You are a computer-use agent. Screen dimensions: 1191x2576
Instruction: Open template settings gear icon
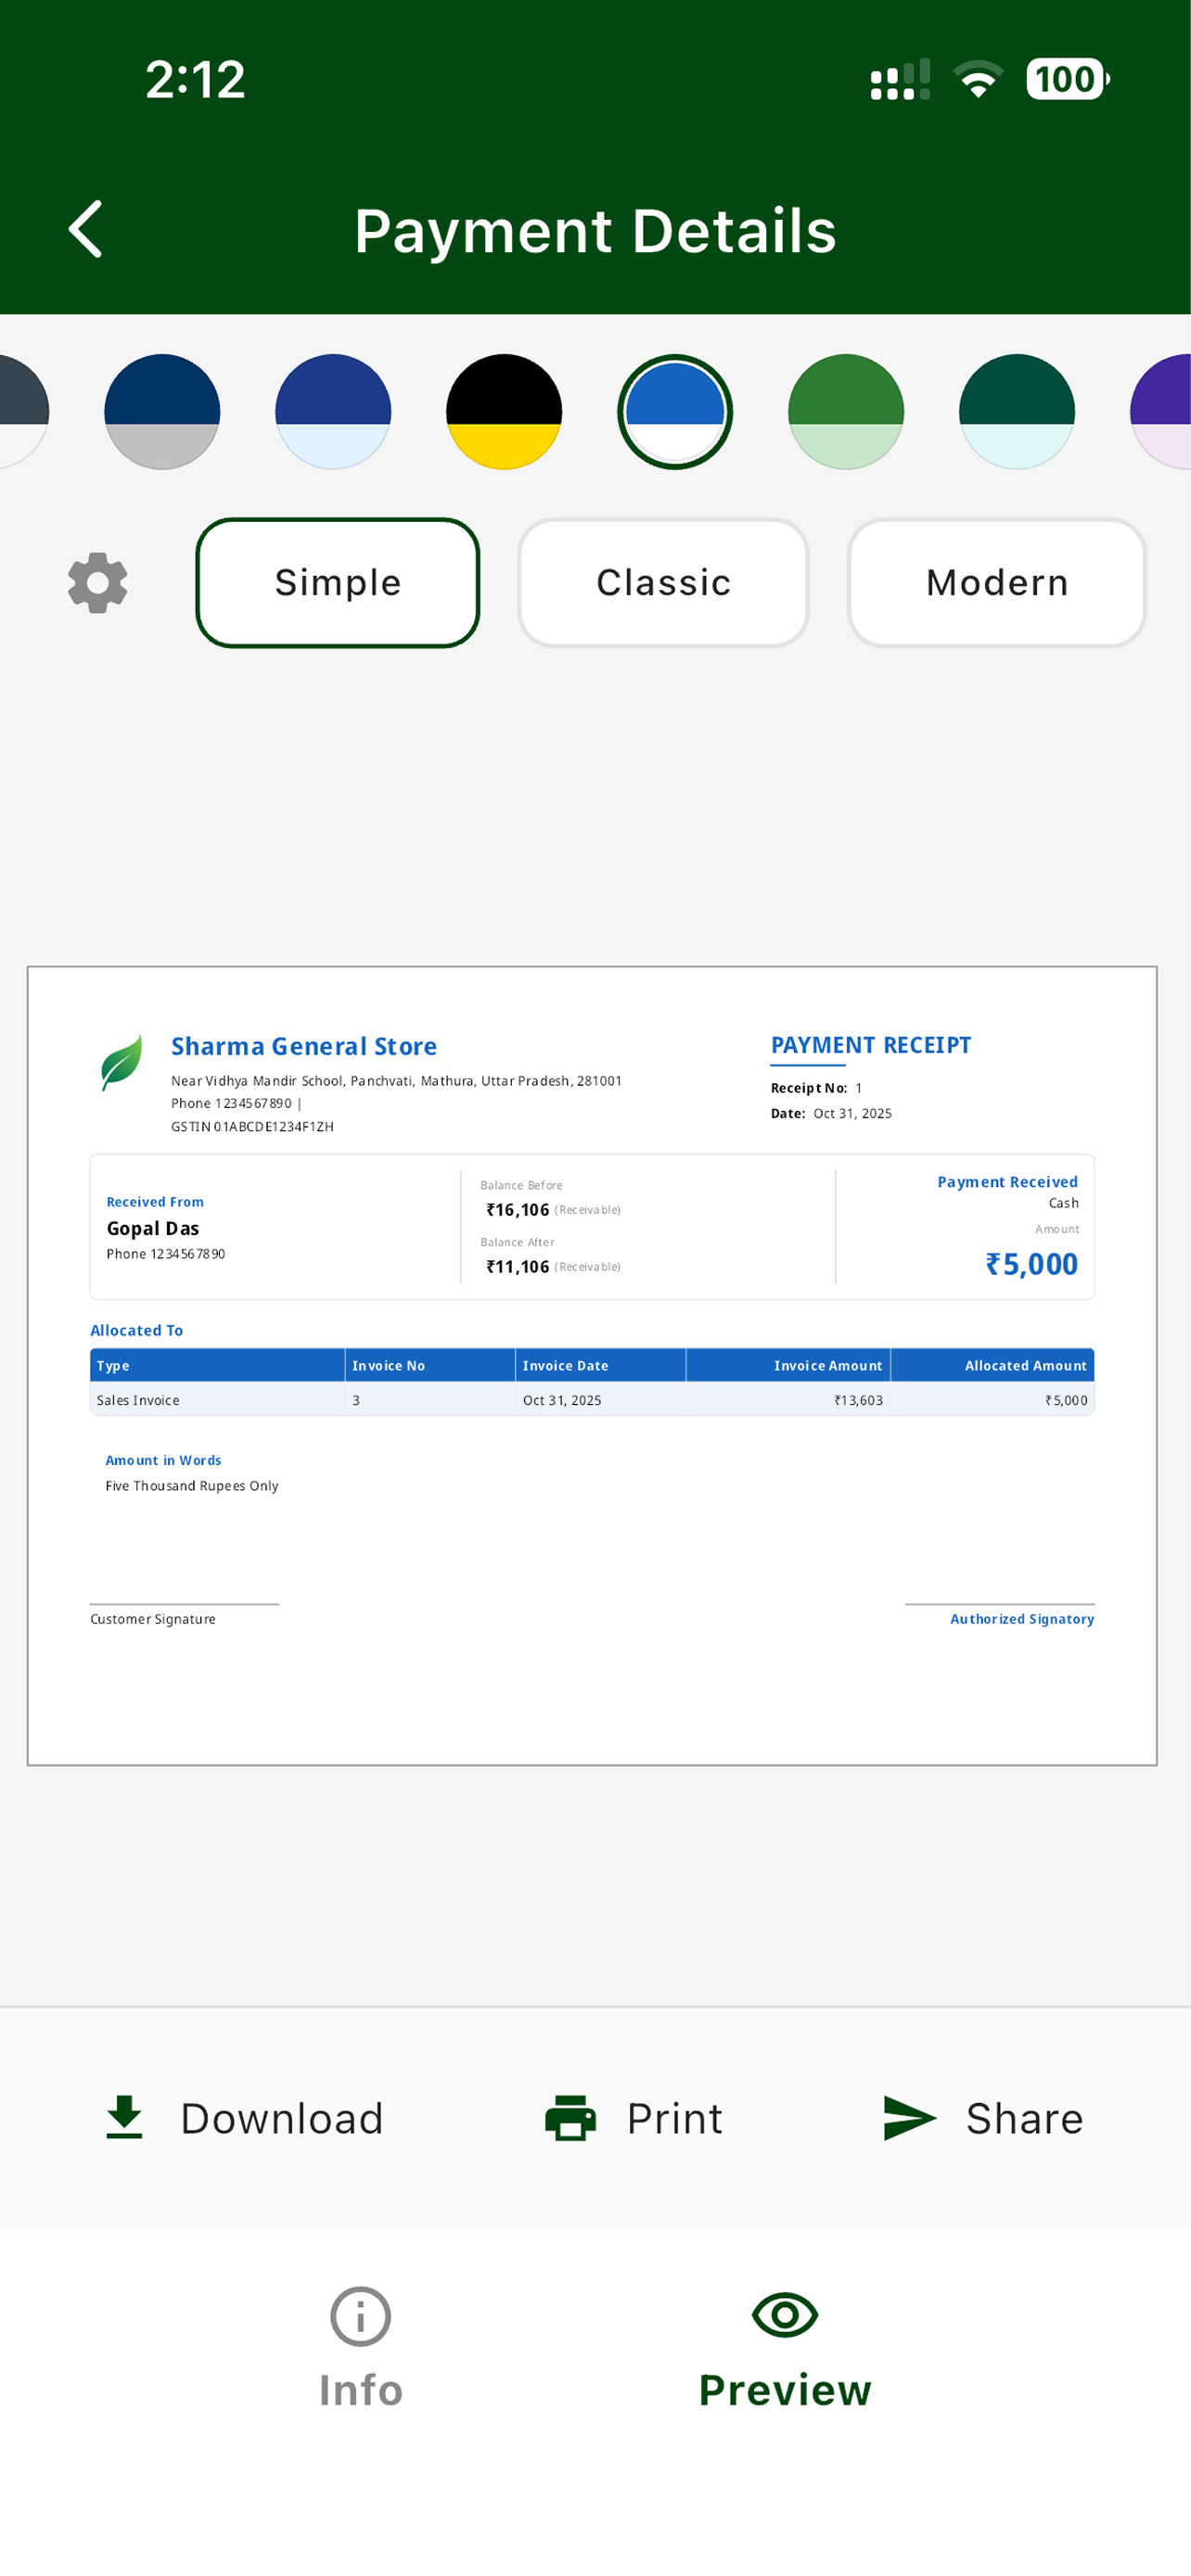click(98, 583)
